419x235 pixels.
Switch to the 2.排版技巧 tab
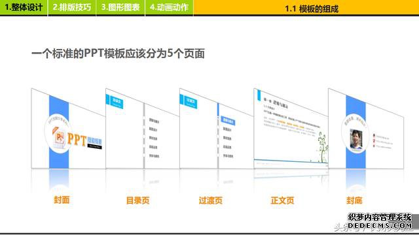(72, 7)
